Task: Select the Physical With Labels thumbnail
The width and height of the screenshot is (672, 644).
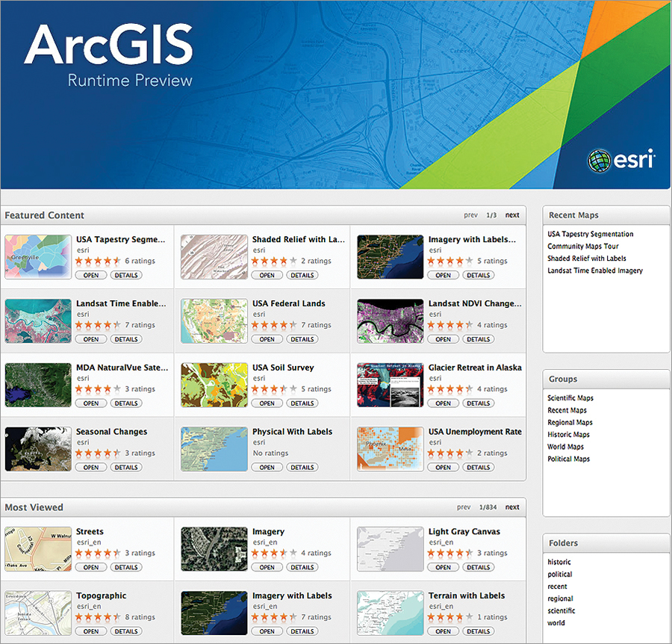Action: (x=214, y=449)
